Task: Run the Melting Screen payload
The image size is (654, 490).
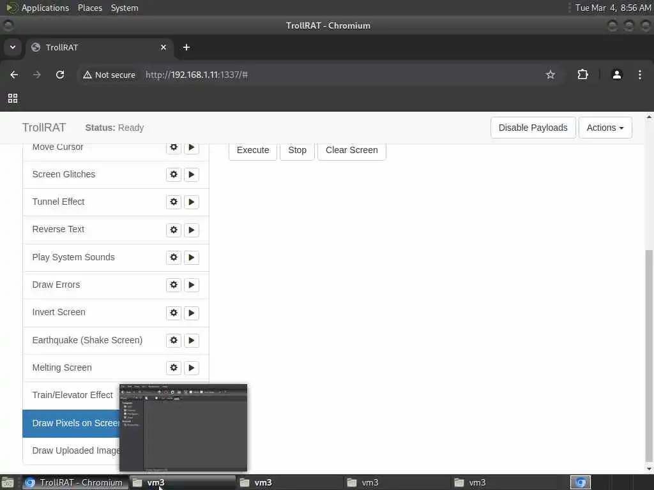Action: tap(192, 367)
